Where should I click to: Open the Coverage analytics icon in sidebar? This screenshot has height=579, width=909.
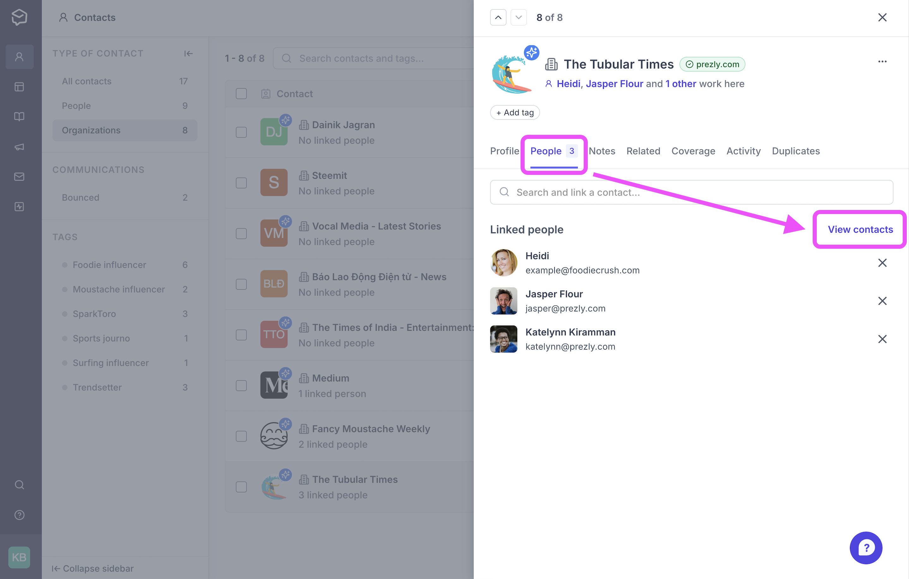[19, 206]
